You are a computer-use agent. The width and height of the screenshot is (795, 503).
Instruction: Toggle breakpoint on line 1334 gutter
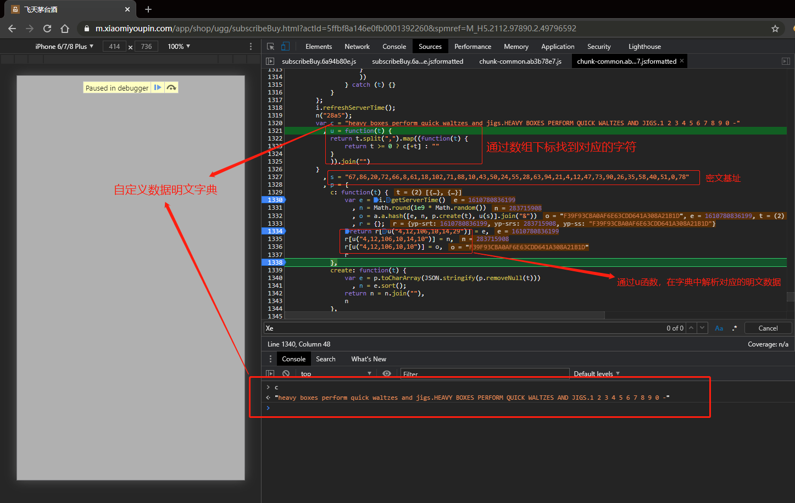(275, 231)
